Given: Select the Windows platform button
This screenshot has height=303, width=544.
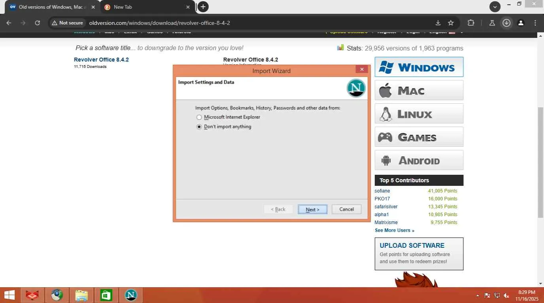Looking at the screenshot, I should [419, 67].
